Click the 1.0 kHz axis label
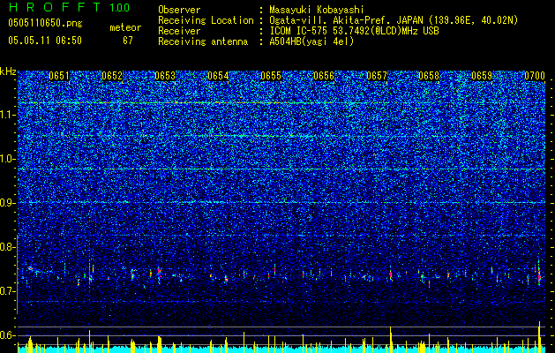The image size is (555, 353). pyautogui.click(x=8, y=159)
